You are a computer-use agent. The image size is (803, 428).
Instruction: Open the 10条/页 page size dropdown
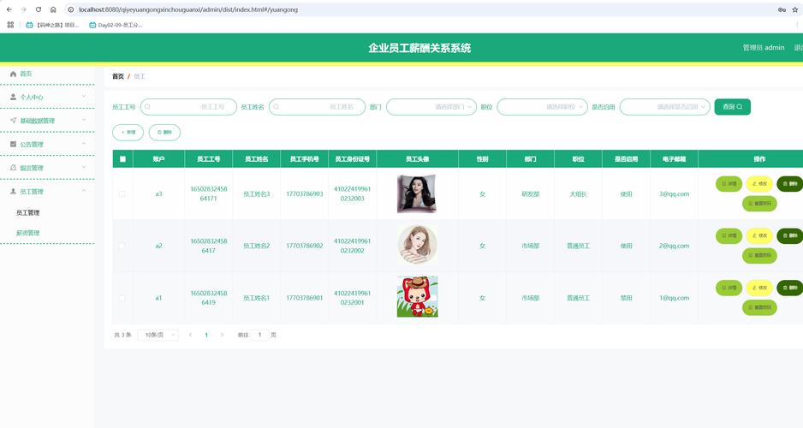click(x=158, y=335)
